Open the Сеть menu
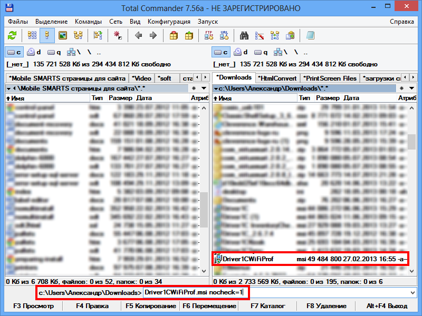 click(x=116, y=22)
